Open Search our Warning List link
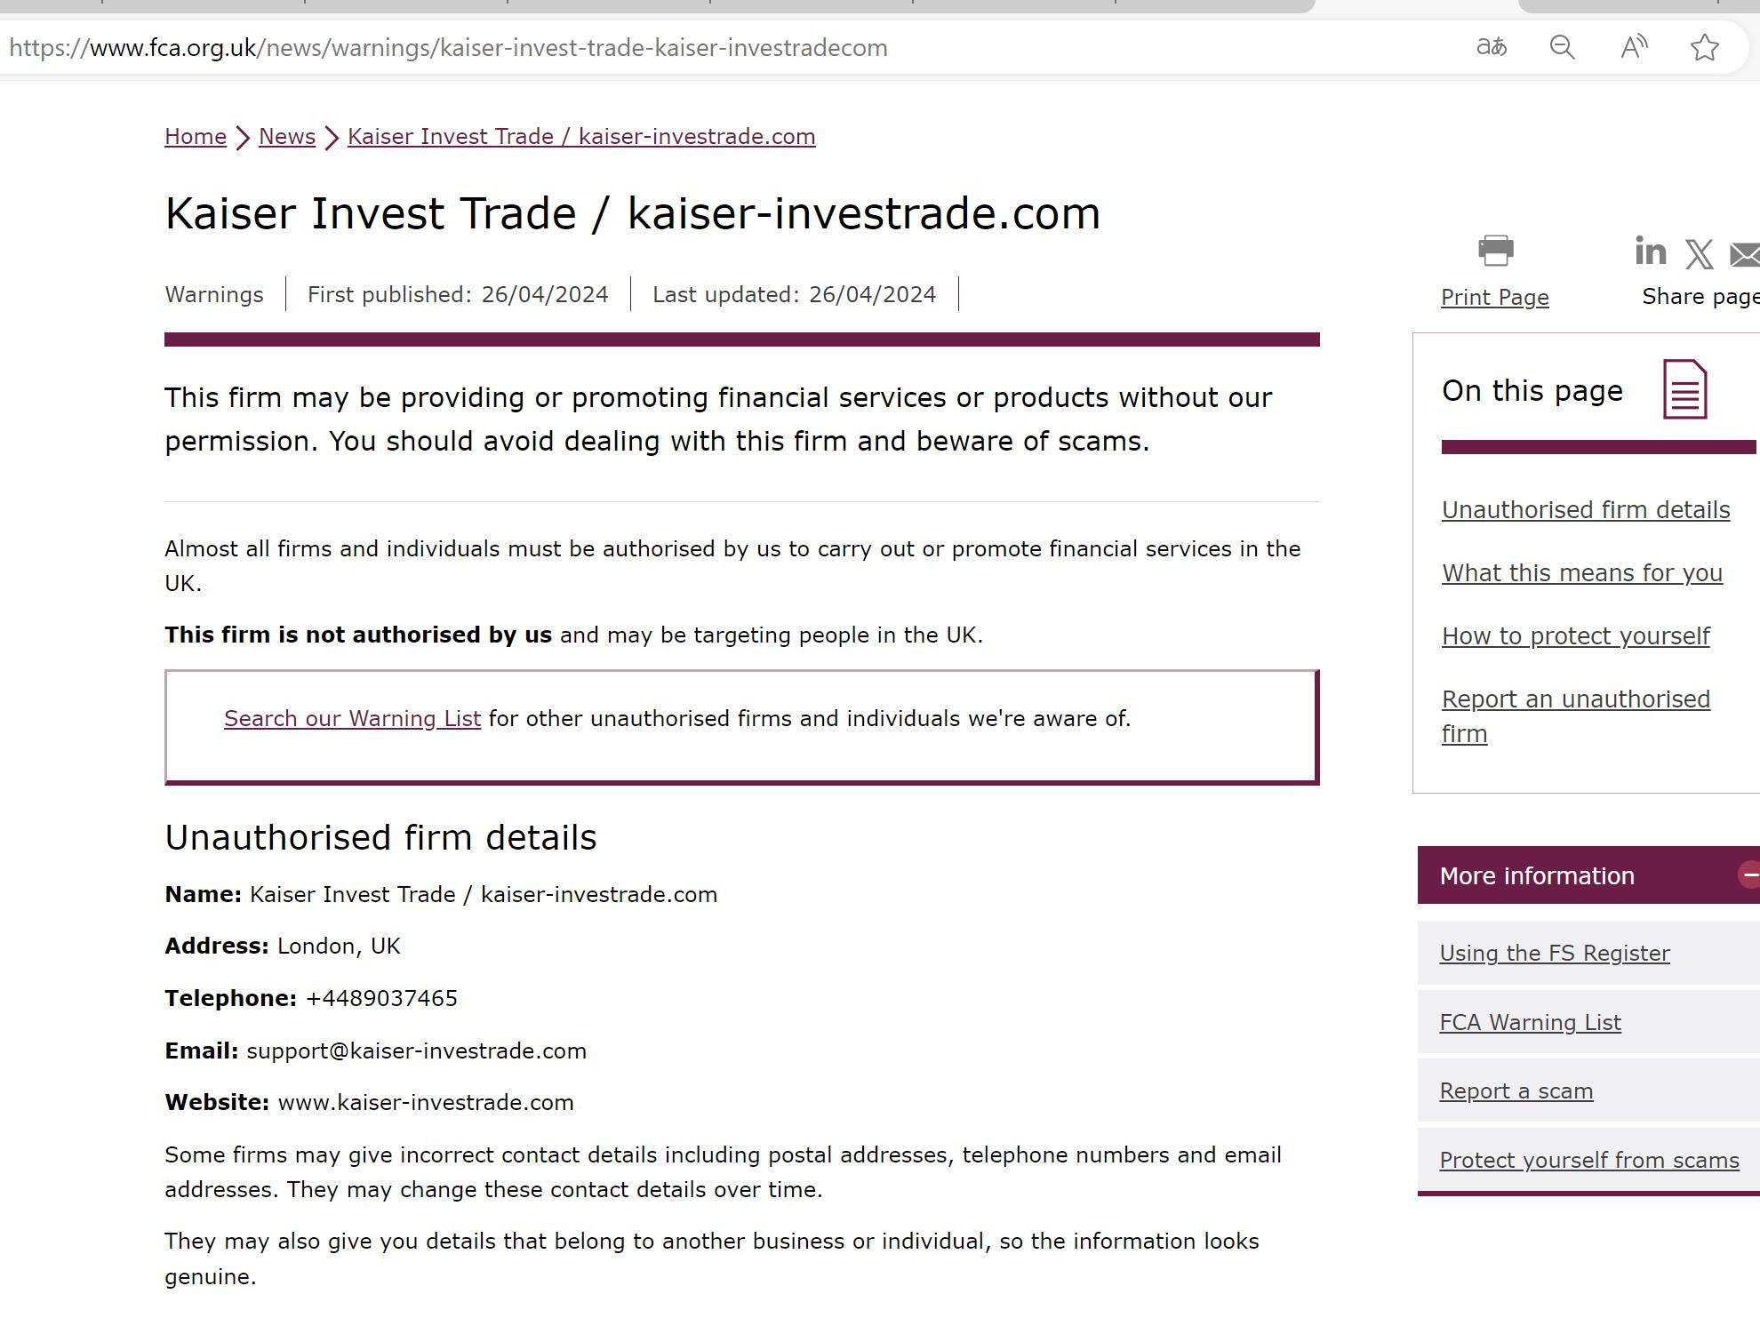The image size is (1760, 1326). pyautogui.click(x=352, y=718)
